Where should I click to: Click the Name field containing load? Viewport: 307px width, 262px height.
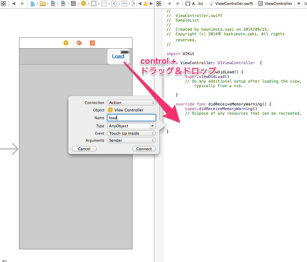131,117
